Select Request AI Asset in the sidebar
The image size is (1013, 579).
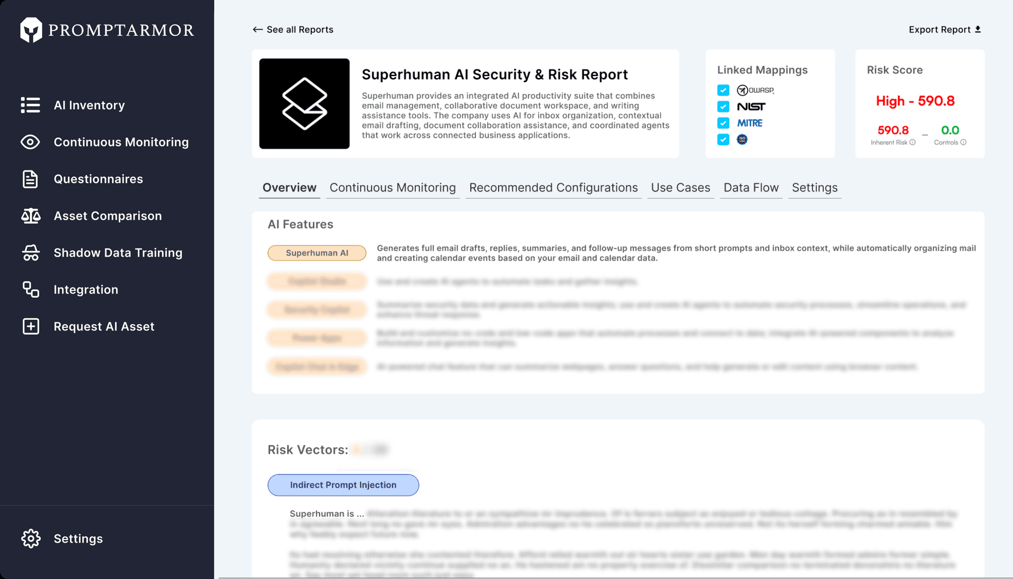[104, 326]
